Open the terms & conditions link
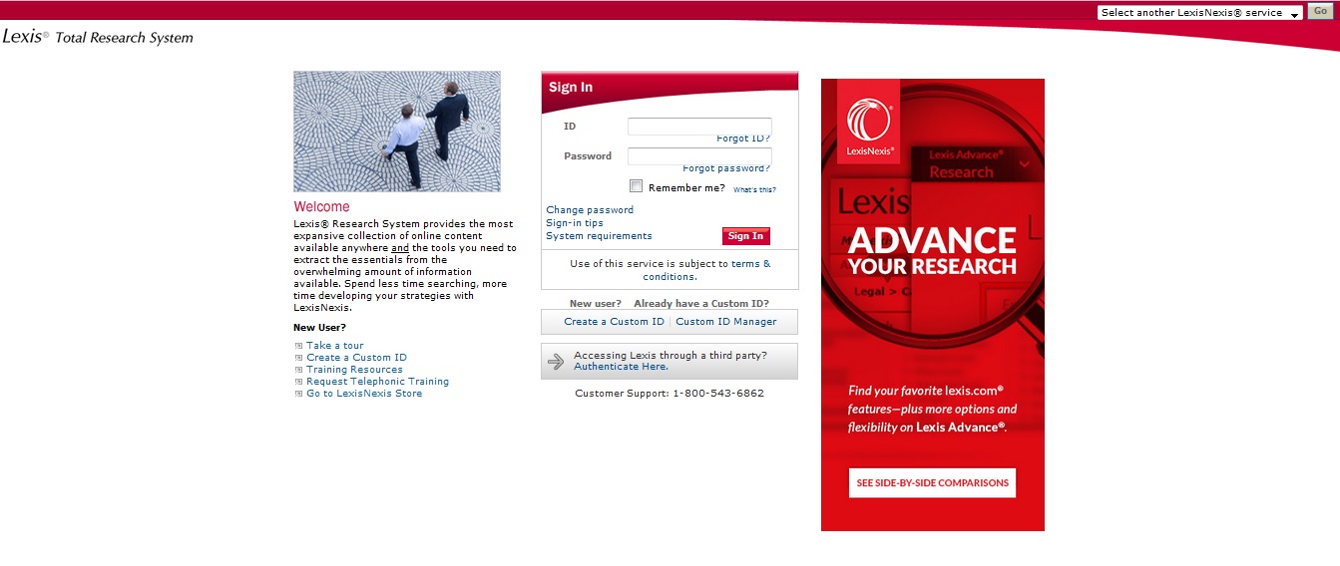The width and height of the screenshot is (1340, 566). [707, 270]
